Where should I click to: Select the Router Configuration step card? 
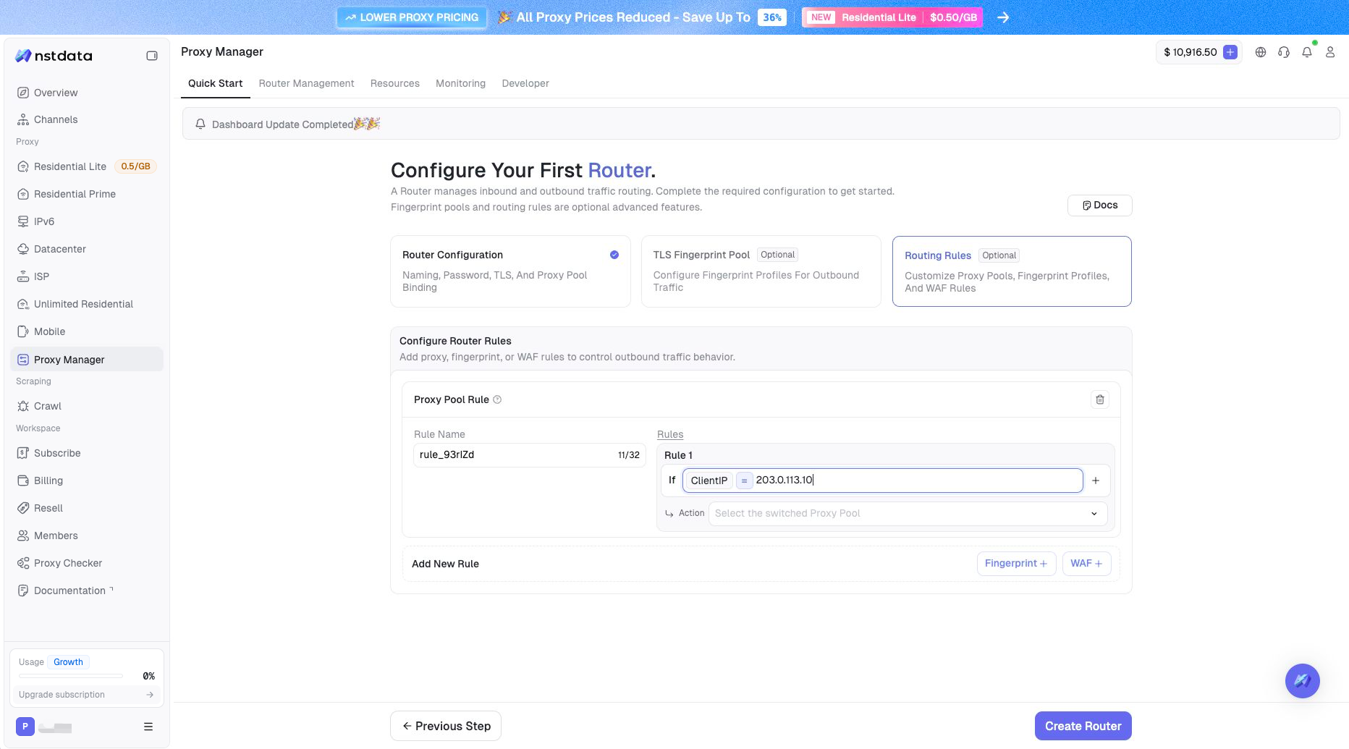(510, 271)
